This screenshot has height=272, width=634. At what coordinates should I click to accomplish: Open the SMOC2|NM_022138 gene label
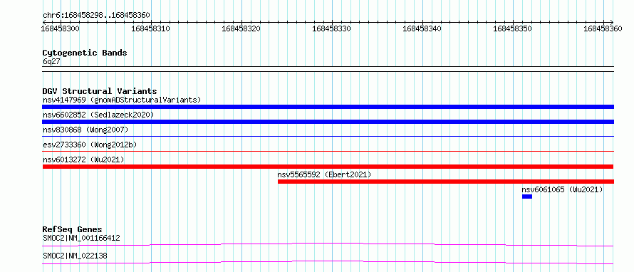(75, 256)
